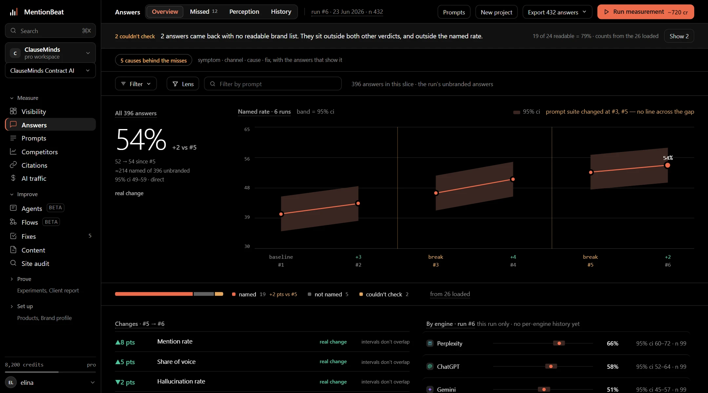Click the Competitors chart icon
This screenshot has height=393, width=708.
coord(13,152)
